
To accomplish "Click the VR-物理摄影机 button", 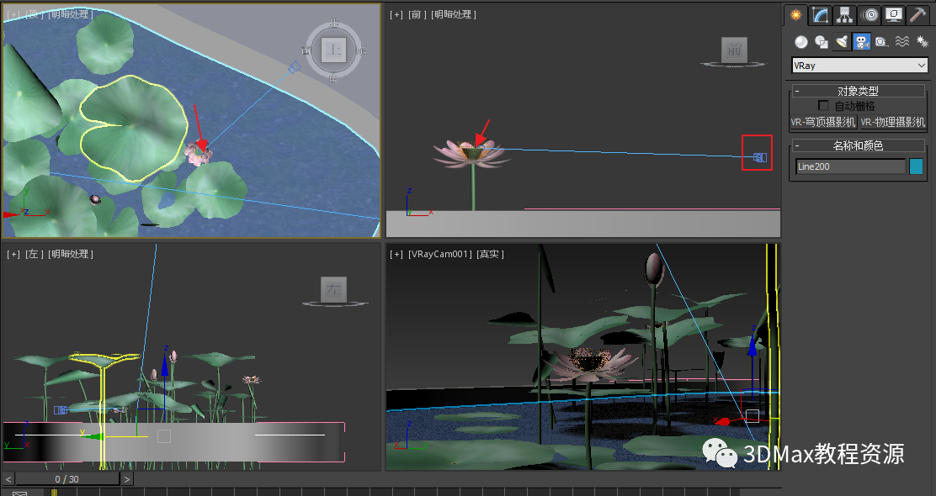I will [893, 122].
